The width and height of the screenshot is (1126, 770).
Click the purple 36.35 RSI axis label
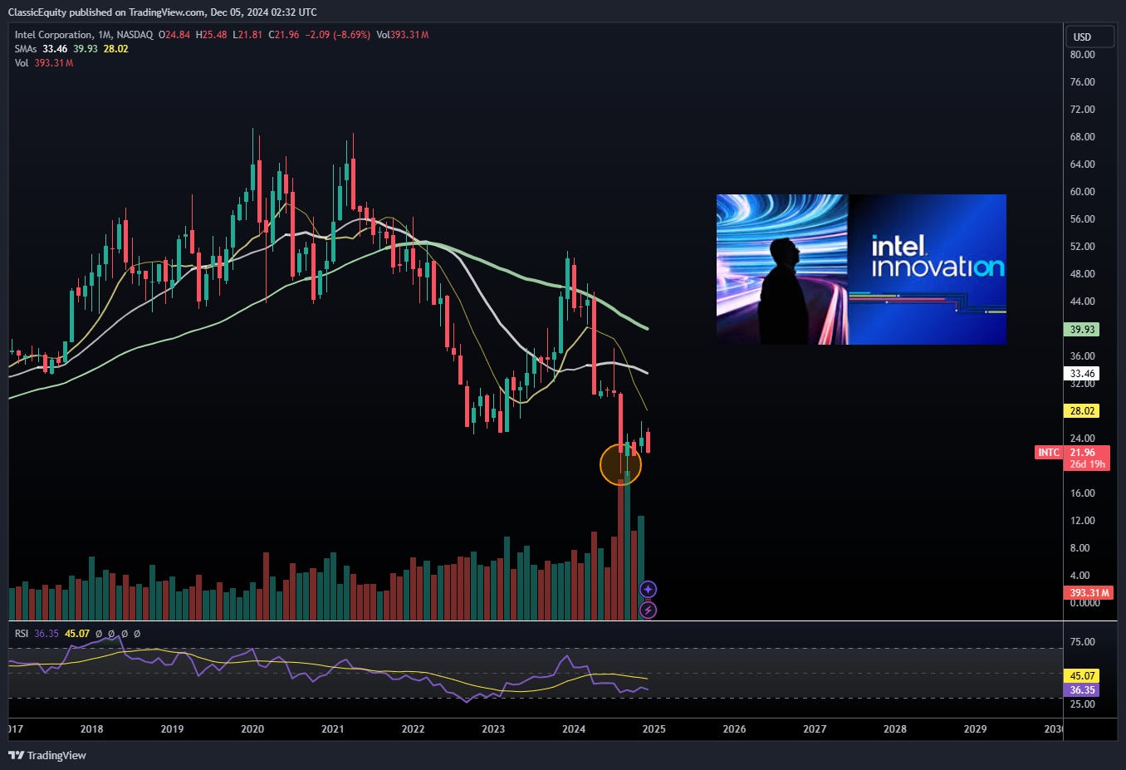click(x=1082, y=690)
